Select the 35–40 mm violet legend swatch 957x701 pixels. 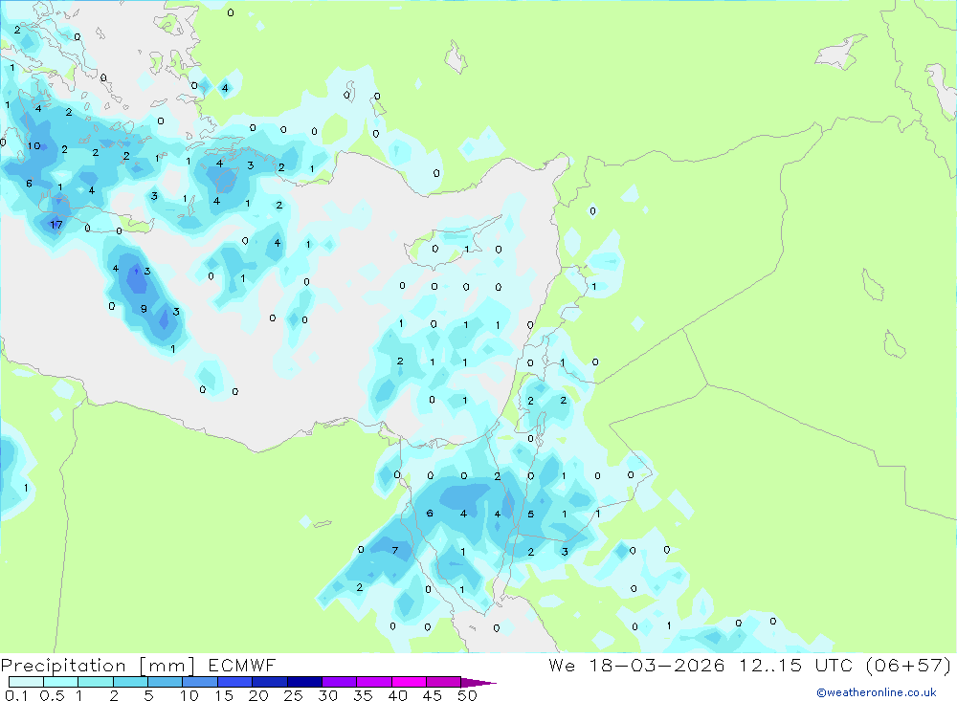[374, 682]
